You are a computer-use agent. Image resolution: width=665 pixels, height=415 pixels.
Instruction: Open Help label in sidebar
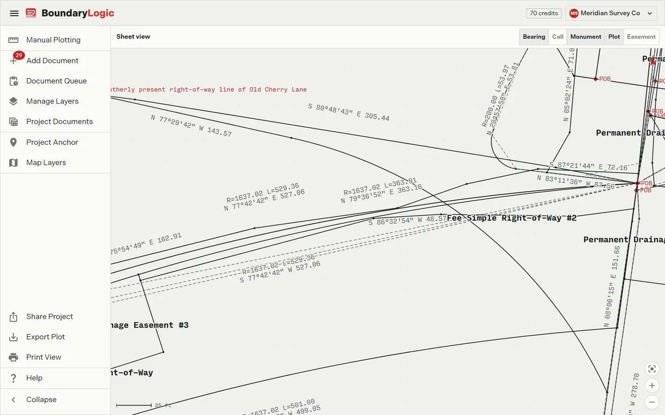point(34,378)
